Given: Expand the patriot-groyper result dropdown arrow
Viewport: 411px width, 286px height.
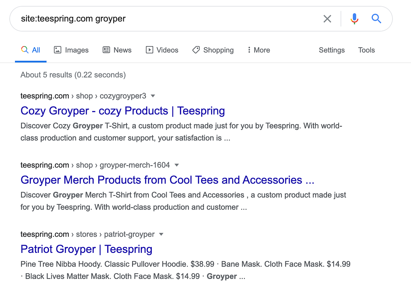Looking at the screenshot, I should tap(161, 234).
